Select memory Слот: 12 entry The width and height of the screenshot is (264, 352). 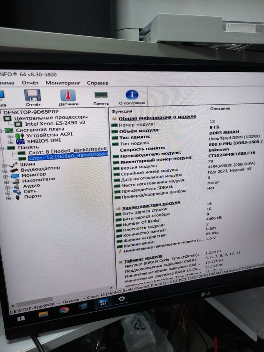pos(68,156)
